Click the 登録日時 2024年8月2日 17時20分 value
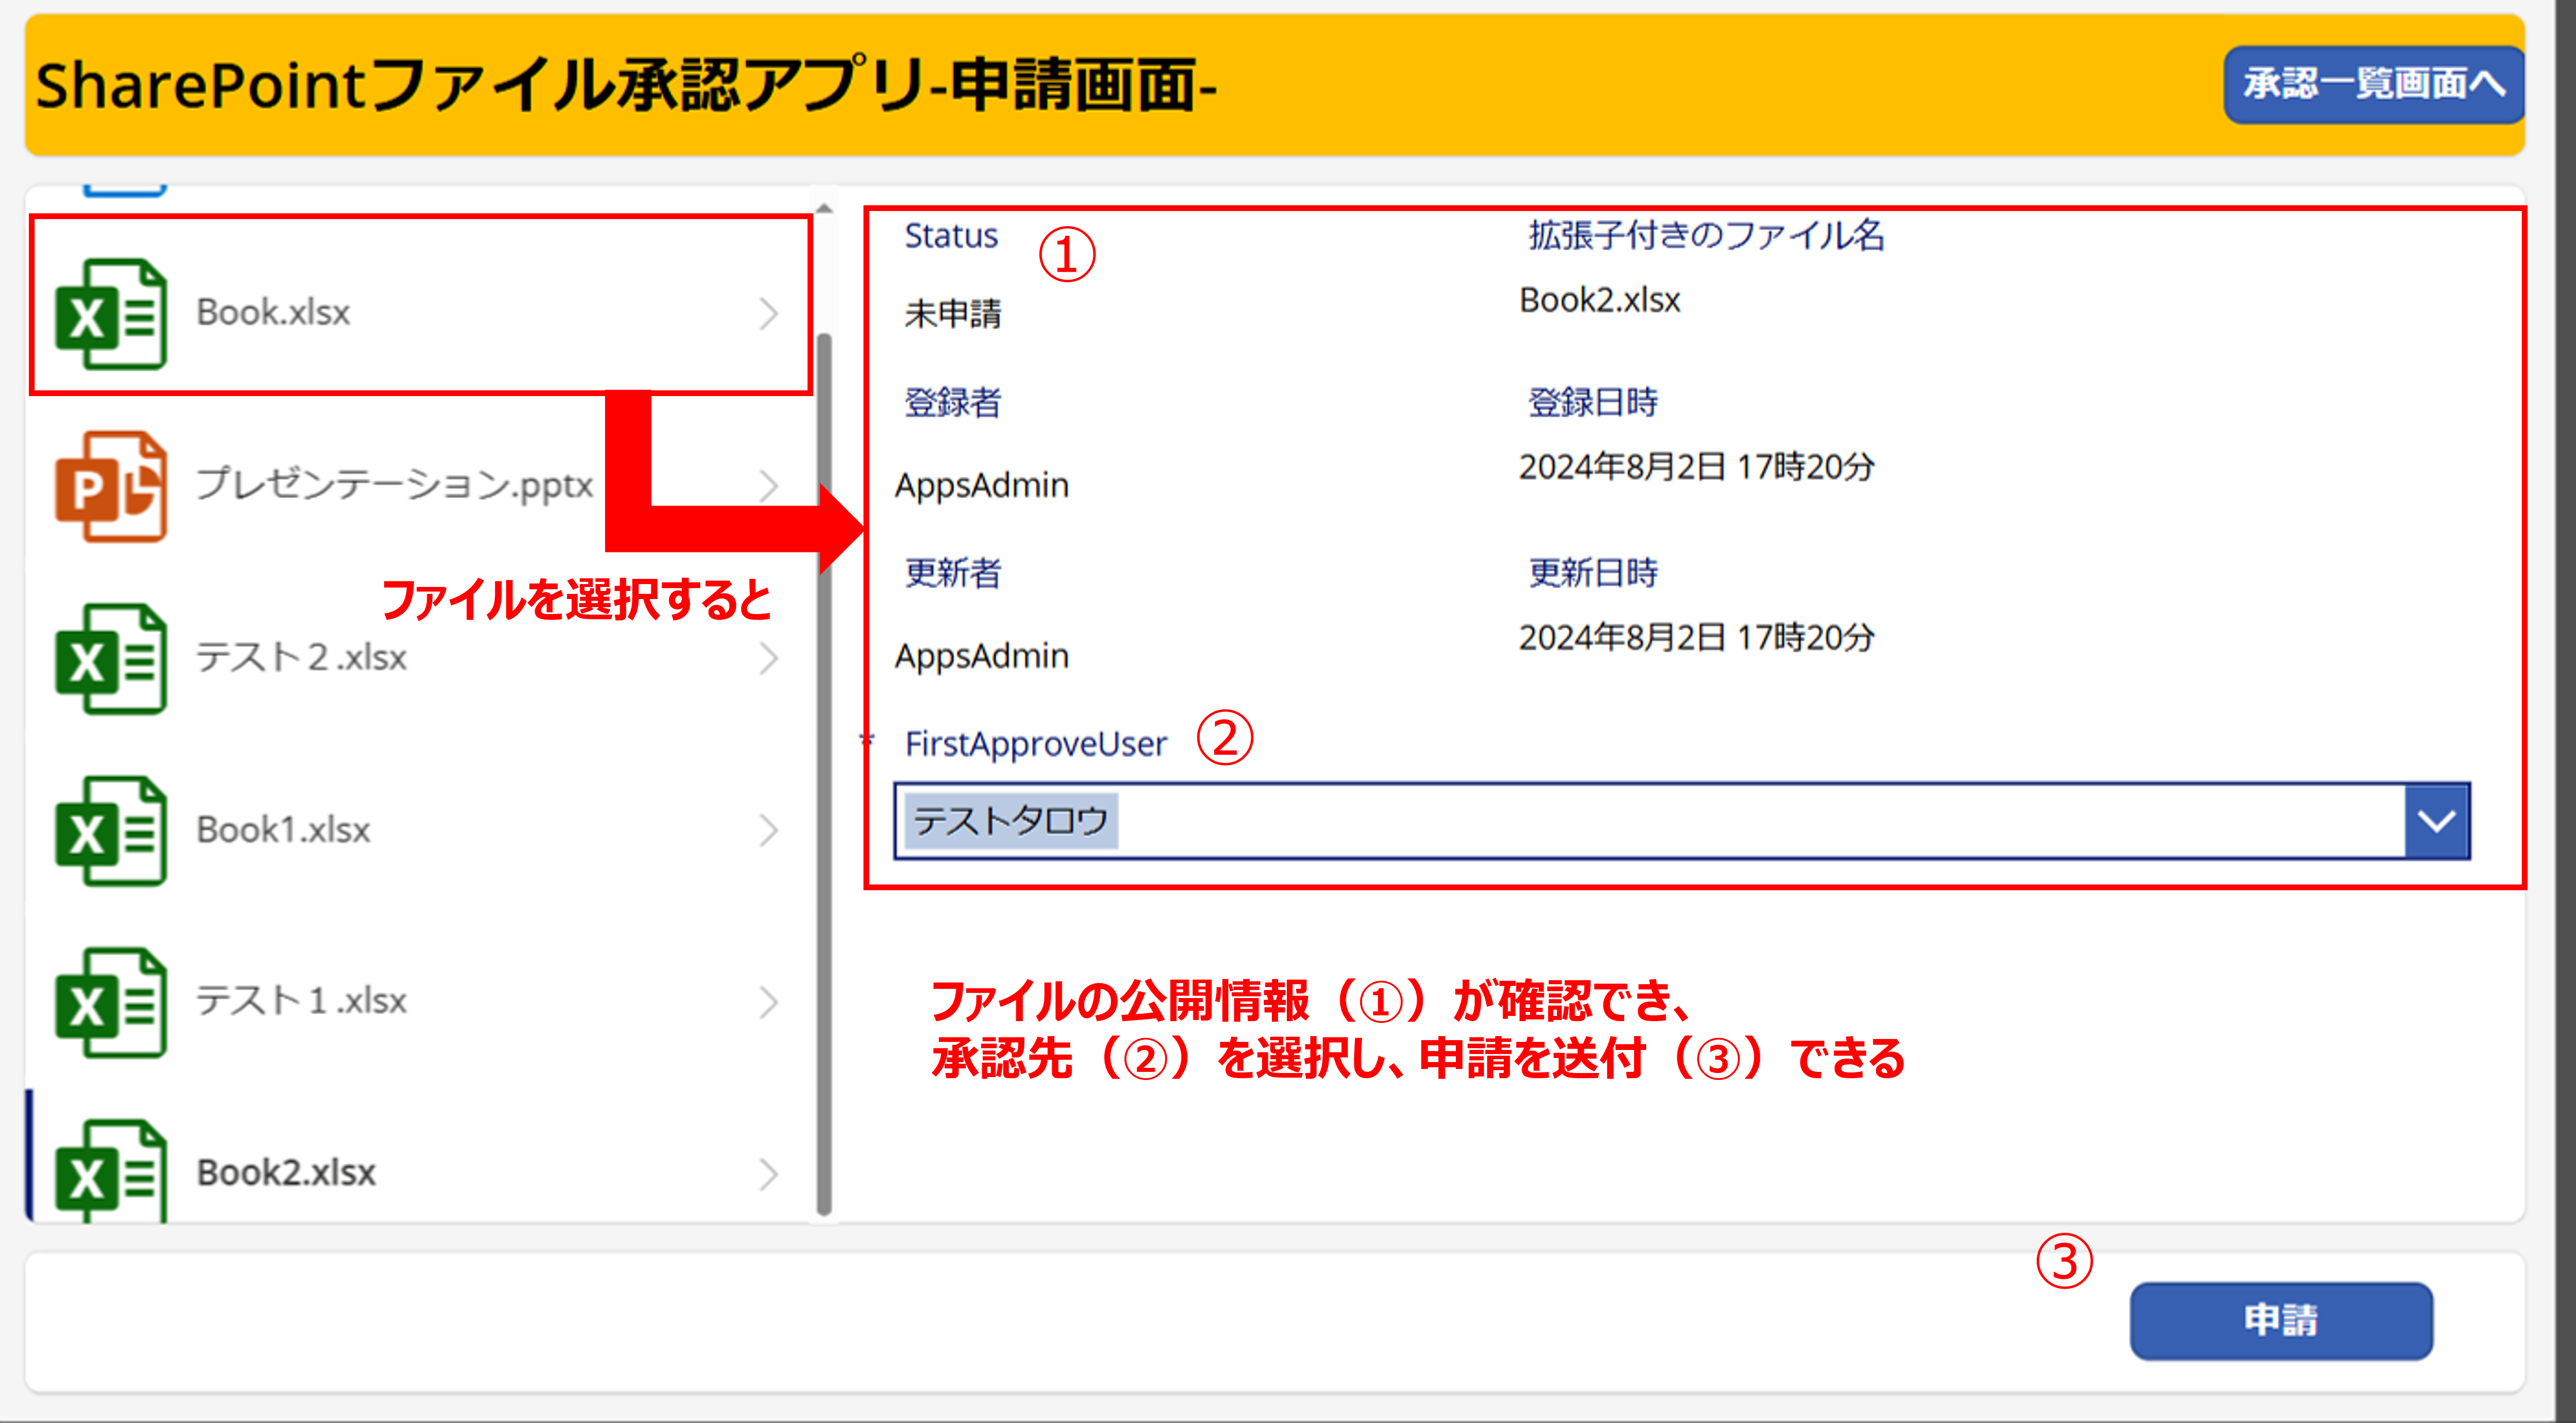Viewport: 2576px width, 1423px height. (x=1697, y=466)
